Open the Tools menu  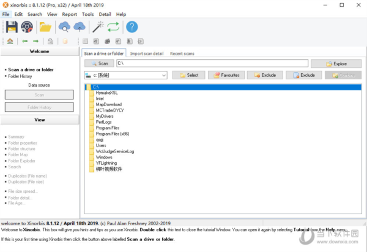[x=87, y=14]
